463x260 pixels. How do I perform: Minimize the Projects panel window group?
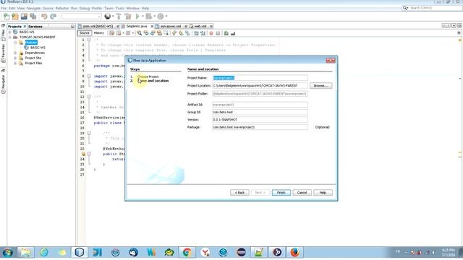[x=72, y=27]
